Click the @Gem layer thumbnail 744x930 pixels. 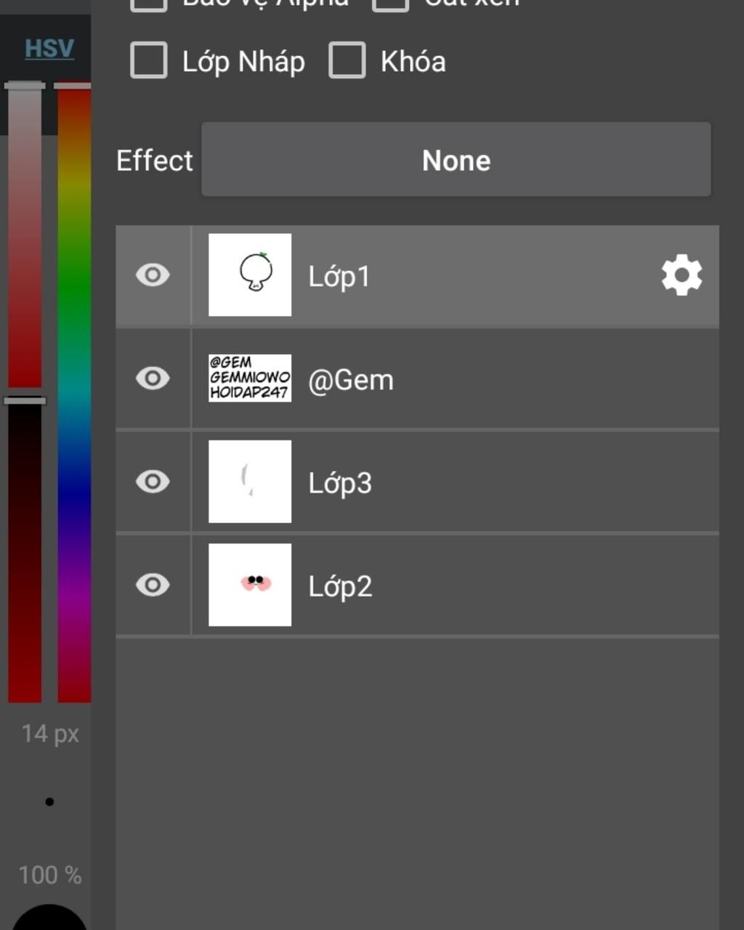click(250, 378)
